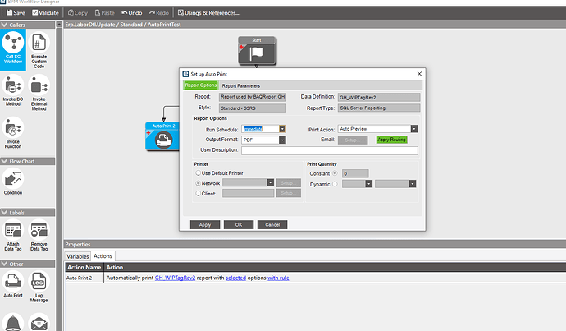Image resolution: width=566 pixels, height=331 pixels.
Task: Click the Report field in dialog
Action: coord(253,97)
